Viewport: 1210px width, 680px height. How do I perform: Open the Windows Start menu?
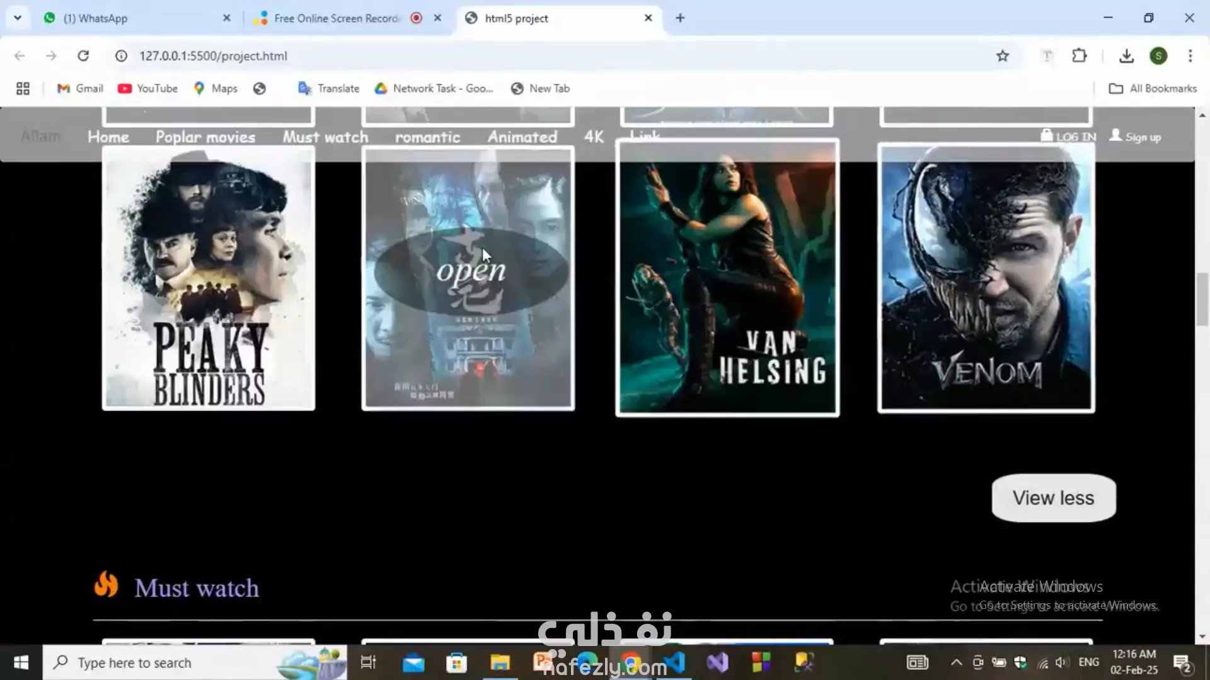pos(21,662)
